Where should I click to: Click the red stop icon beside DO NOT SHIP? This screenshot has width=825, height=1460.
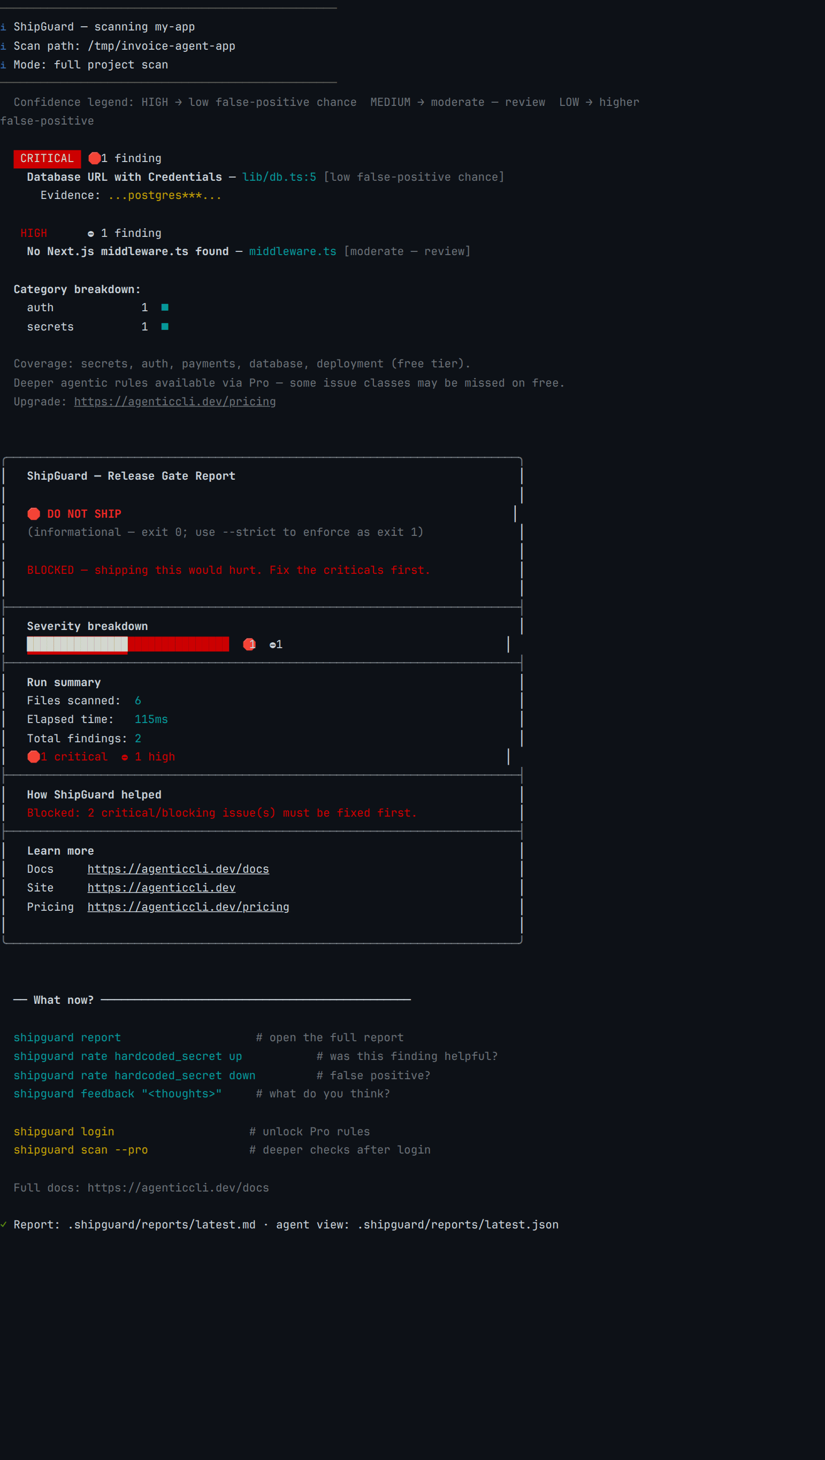[x=34, y=513]
